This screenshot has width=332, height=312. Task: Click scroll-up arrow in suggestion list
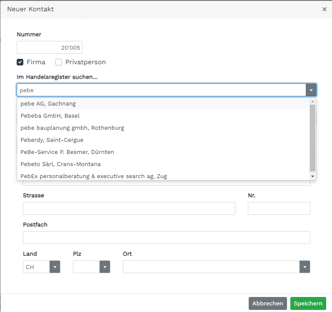tap(312, 101)
